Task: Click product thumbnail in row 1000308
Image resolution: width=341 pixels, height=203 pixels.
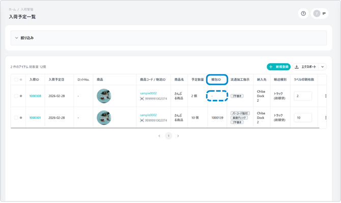Action: click(104, 96)
